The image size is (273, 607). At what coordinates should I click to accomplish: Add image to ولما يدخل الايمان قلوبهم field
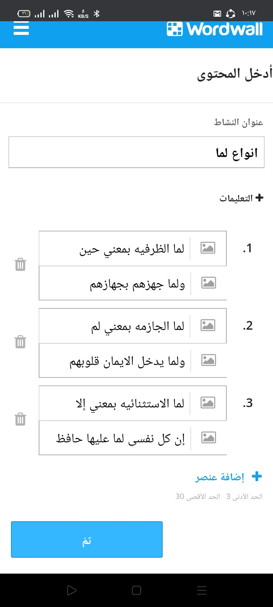208,360
